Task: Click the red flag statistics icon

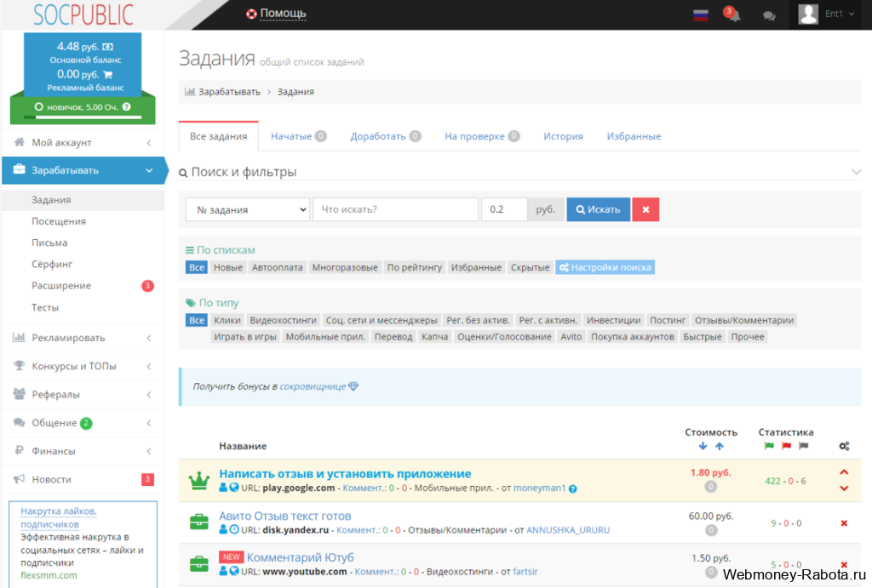Action: [x=786, y=446]
